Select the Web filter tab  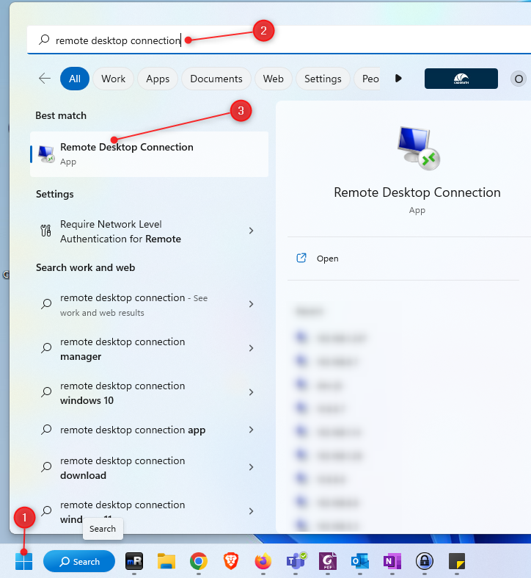[x=274, y=79]
